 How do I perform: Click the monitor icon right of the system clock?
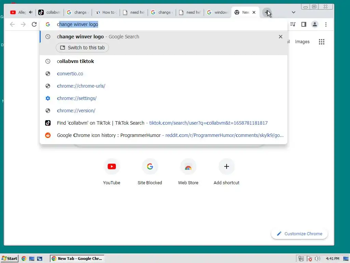346,259
